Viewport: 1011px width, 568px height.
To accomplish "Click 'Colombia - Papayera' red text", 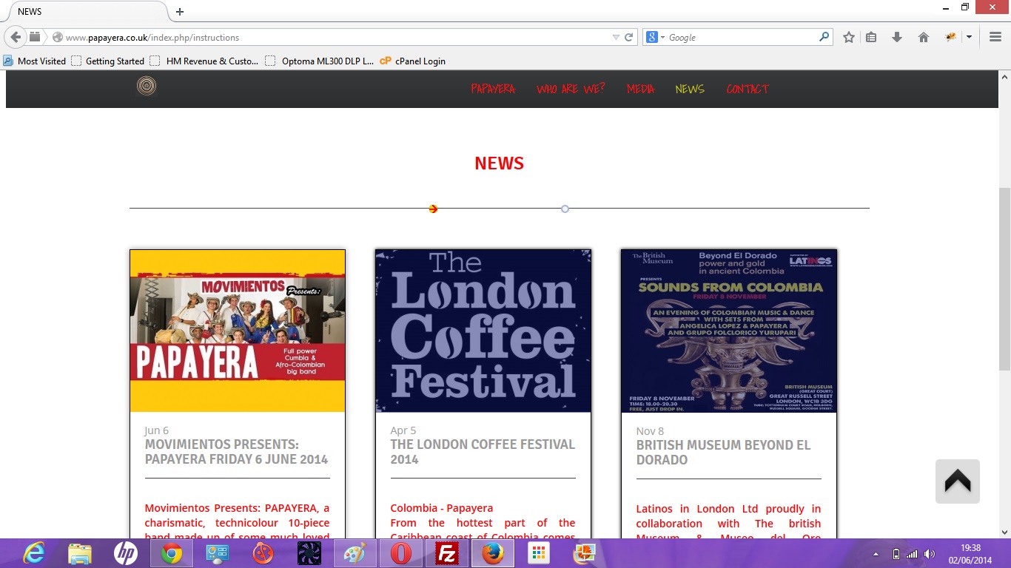I will (x=442, y=508).
